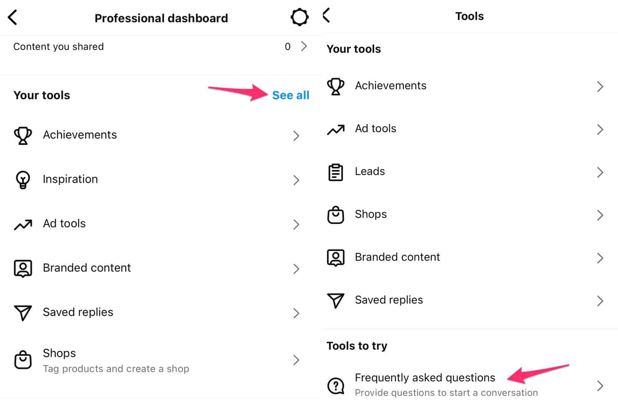Go back from the Tools screen
The image size is (618, 408).
pyautogui.click(x=327, y=16)
